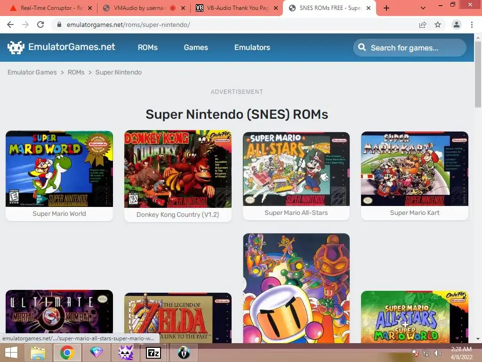This screenshot has height=362, width=482.
Task: Click the Super Nintendo breadcrumb
Action: 118,72
